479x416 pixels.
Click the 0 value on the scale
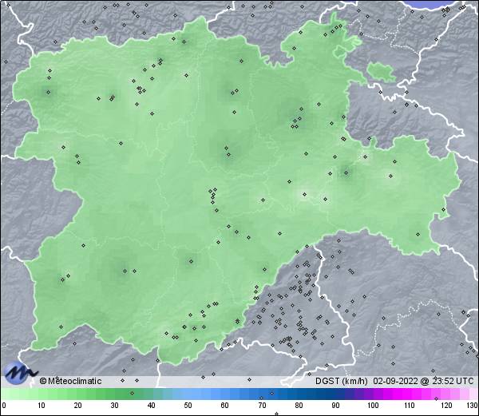tap(4, 406)
